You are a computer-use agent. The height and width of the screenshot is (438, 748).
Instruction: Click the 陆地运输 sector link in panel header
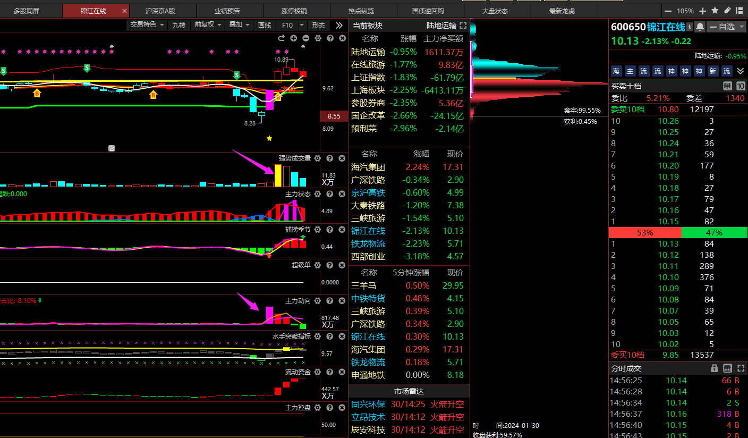click(x=441, y=26)
